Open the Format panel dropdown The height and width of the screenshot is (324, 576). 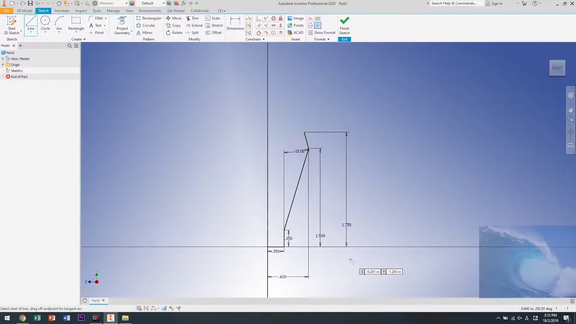[322, 39]
